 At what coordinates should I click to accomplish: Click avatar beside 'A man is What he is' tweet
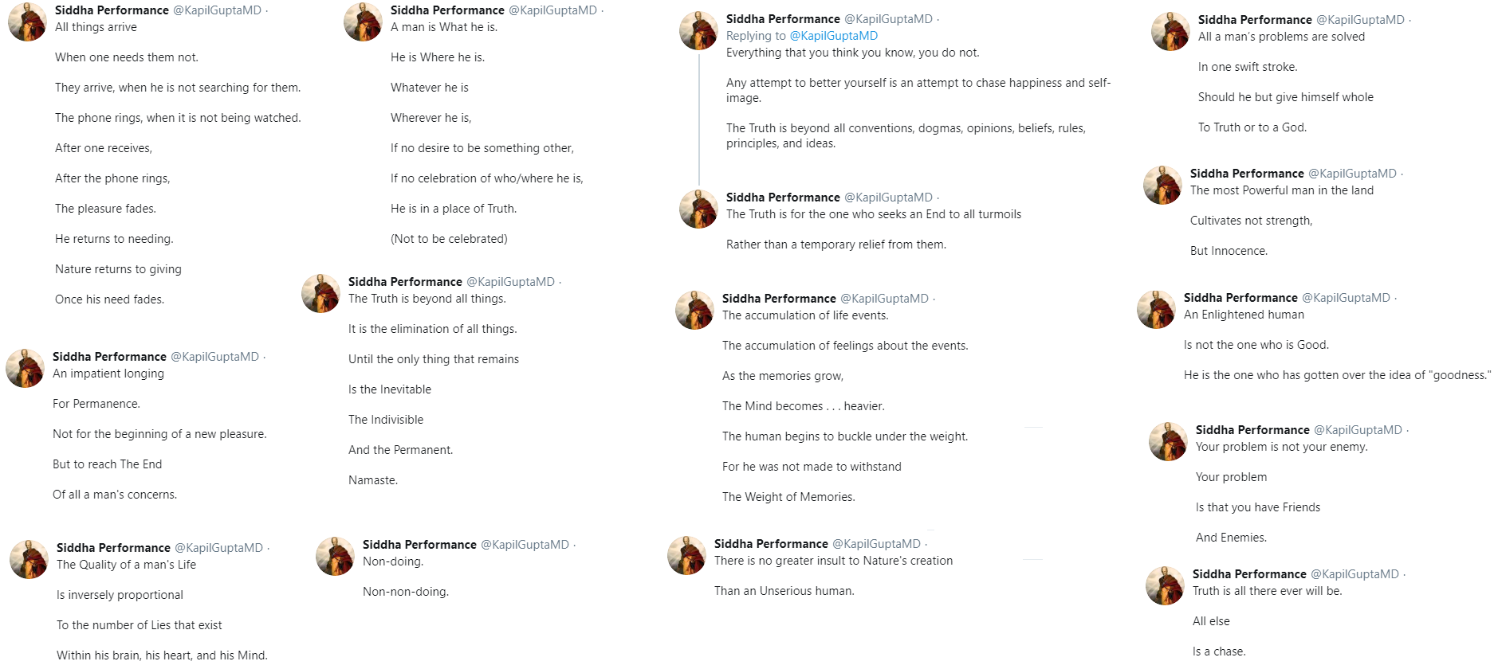pos(363,22)
